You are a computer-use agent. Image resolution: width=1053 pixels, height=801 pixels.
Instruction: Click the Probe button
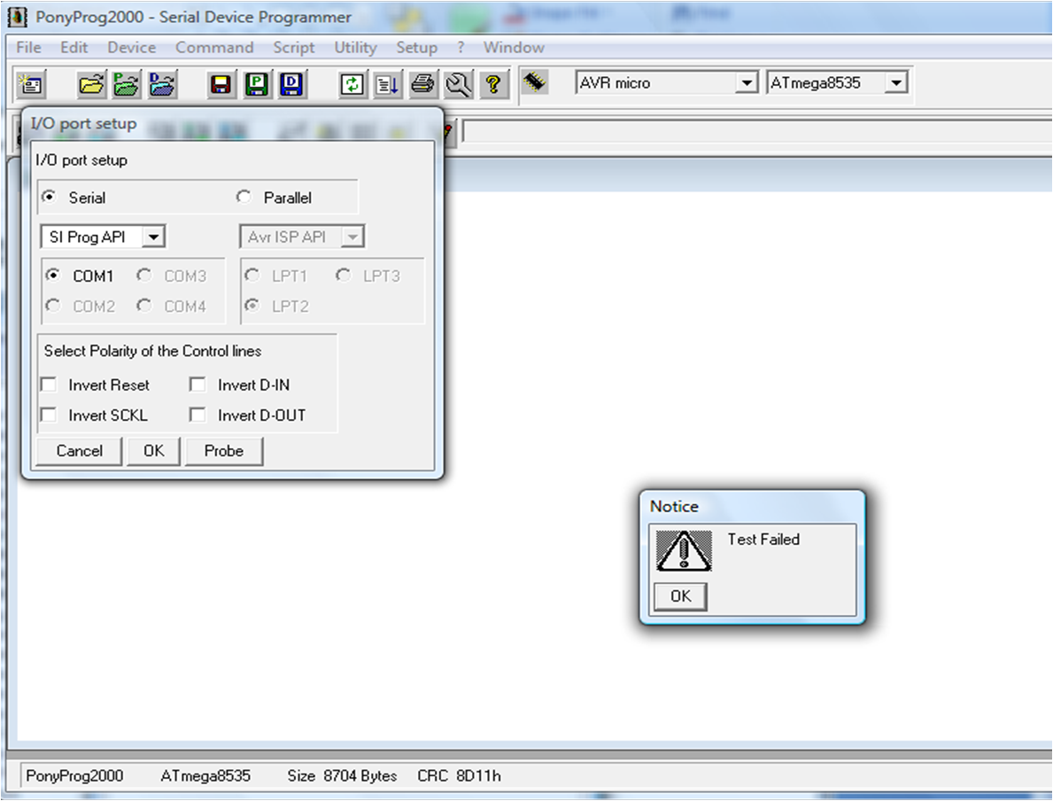pyautogui.click(x=224, y=451)
